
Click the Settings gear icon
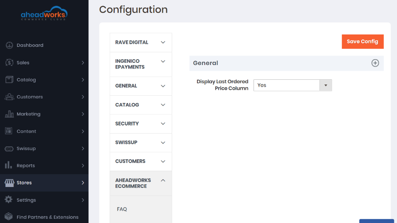coord(9,200)
